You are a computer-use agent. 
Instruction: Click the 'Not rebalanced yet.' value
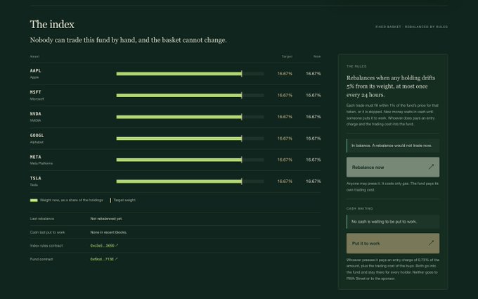[x=106, y=219]
